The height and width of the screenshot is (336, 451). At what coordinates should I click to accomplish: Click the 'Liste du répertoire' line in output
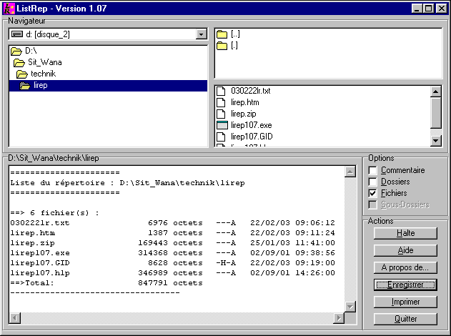click(127, 183)
